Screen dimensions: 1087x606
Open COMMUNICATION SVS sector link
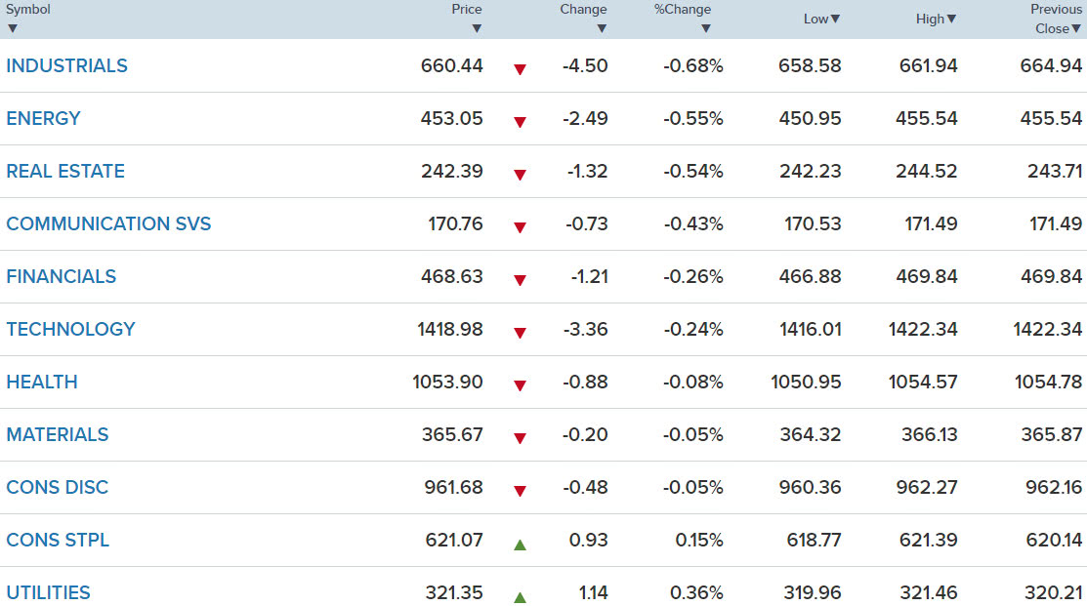(x=108, y=223)
